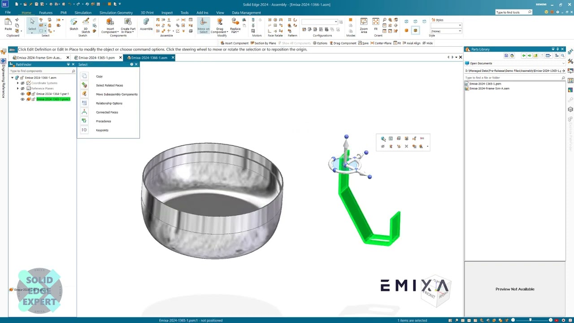Open the 3D Print ribbon tab
The height and width of the screenshot is (323, 574).
pos(147,13)
